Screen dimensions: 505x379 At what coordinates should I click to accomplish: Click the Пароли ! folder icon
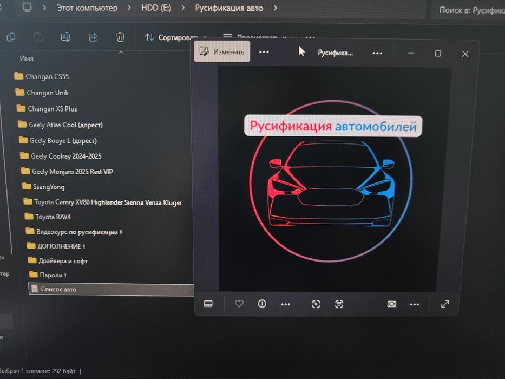click(33, 275)
